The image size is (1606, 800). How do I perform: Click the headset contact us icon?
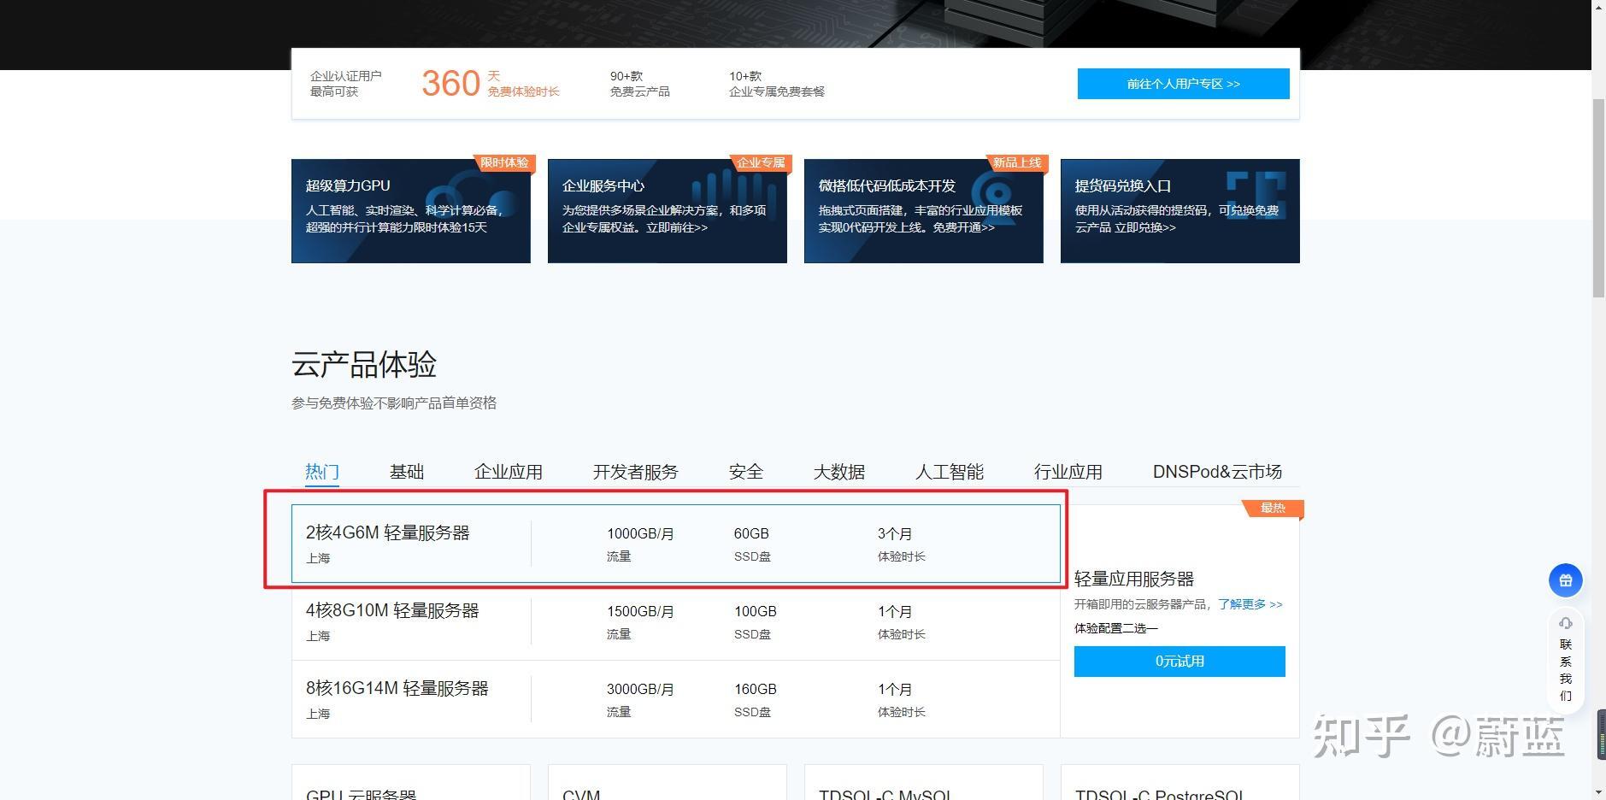pos(1565,624)
